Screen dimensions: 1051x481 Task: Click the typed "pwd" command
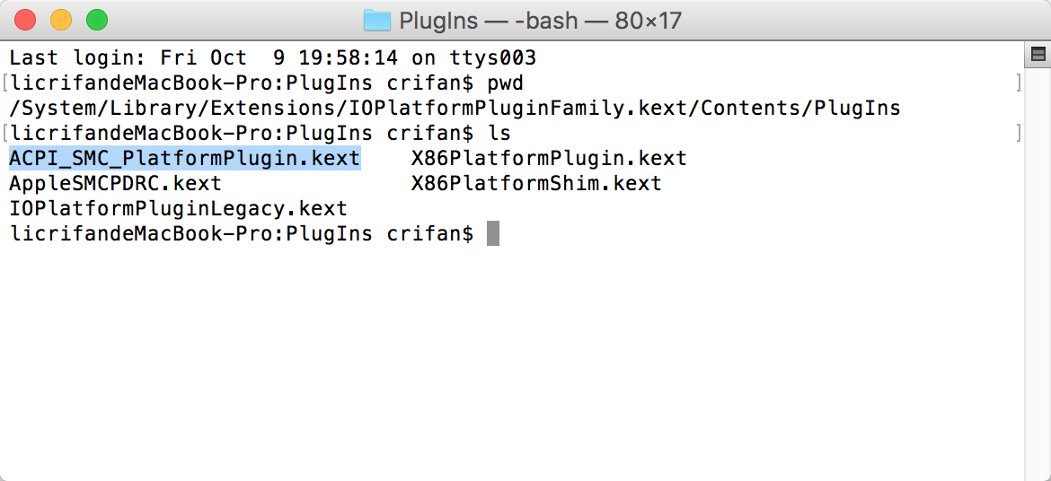coord(505,83)
